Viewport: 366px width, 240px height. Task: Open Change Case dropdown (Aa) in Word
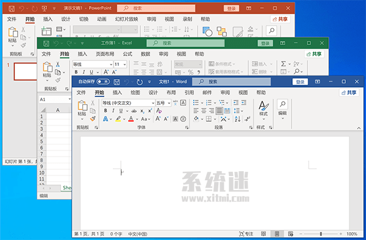point(146,119)
